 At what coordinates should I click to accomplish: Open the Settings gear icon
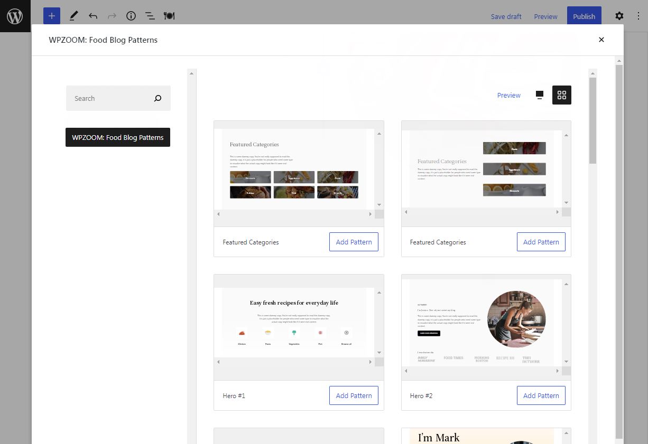click(x=619, y=16)
